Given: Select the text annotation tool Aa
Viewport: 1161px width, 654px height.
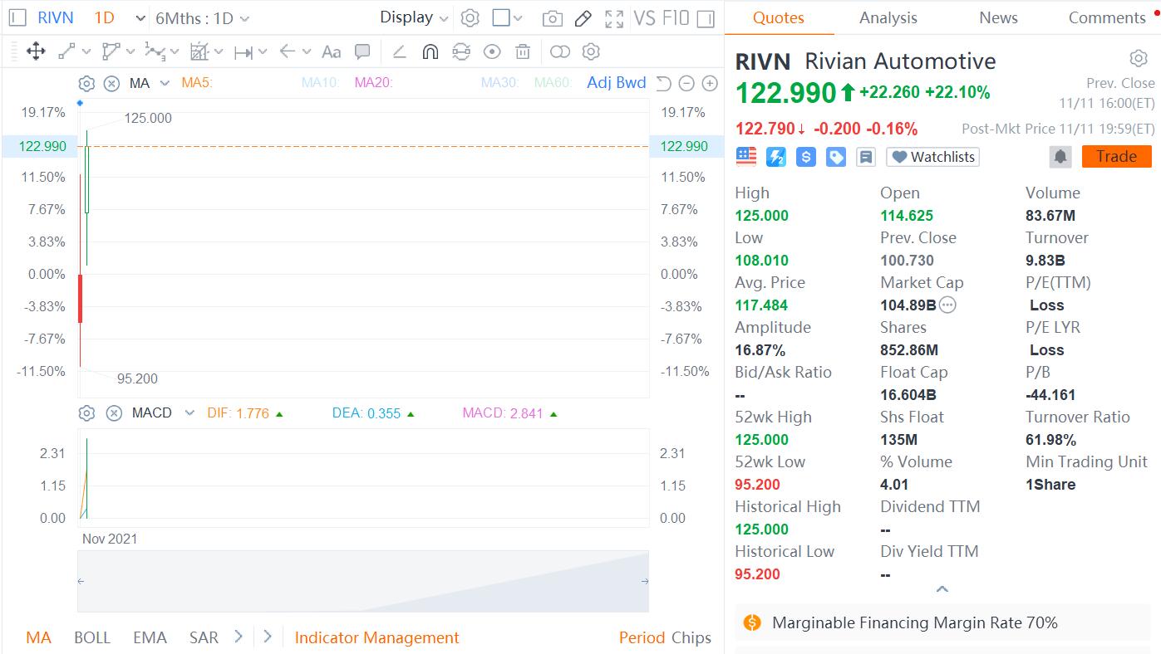Looking at the screenshot, I should [331, 52].
